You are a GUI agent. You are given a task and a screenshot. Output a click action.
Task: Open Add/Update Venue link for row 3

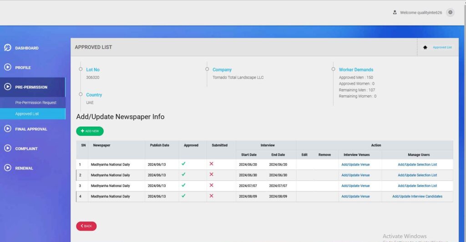355,186
